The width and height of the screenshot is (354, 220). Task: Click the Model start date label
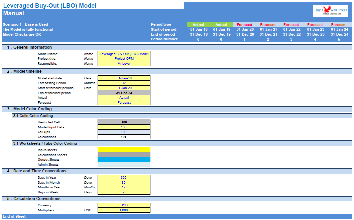coord(50,78)
